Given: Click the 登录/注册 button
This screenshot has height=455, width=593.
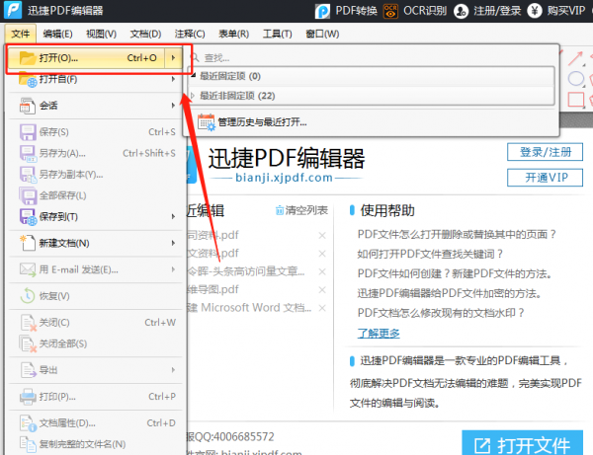Looking at the screenshot, I should (545, 152).
